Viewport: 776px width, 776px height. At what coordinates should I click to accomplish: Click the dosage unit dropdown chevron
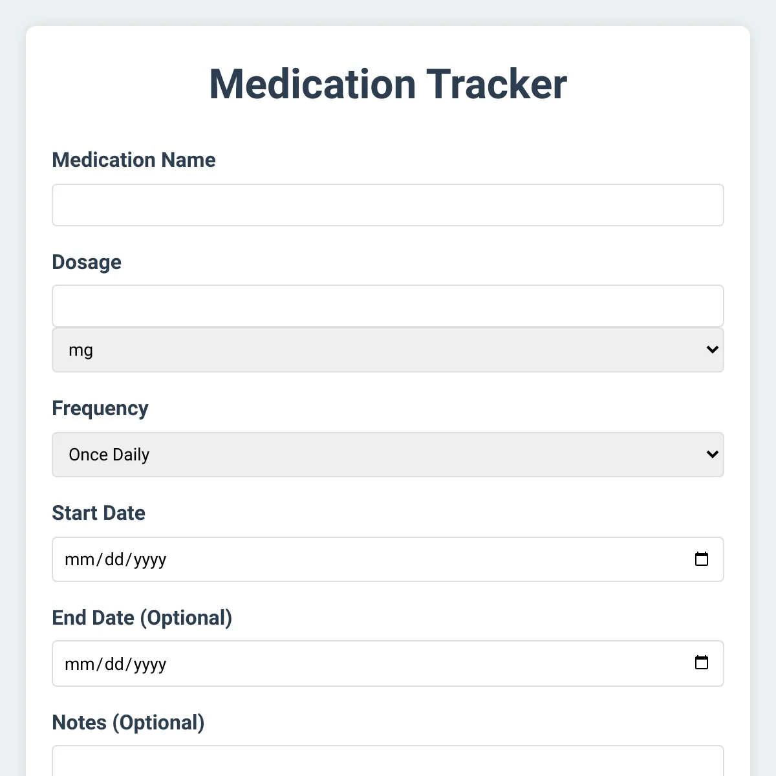[x=712, y=350]
